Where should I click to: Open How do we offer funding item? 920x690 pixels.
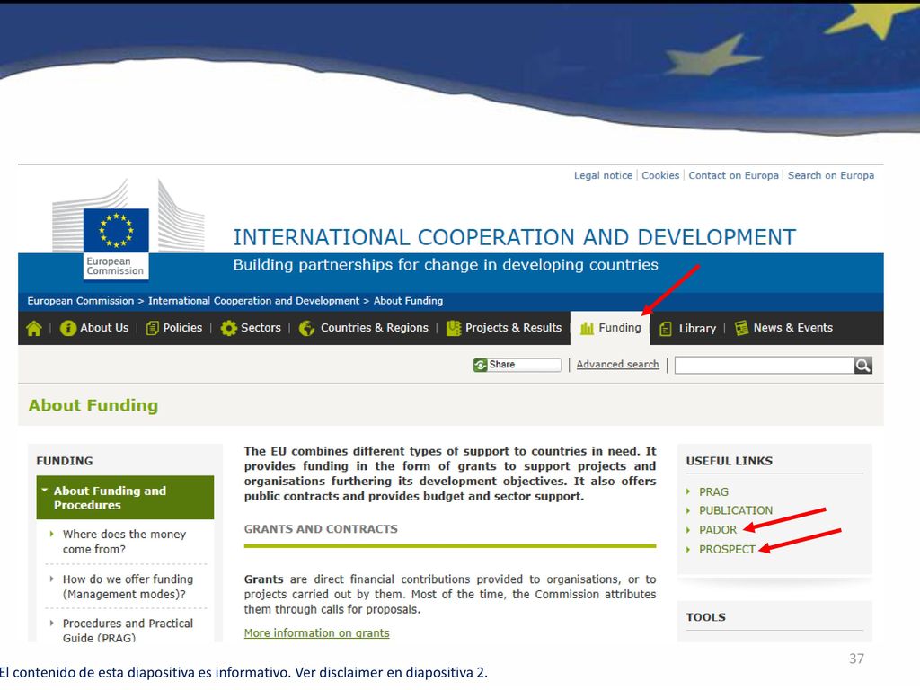pyautogui.click(x=128, y=587)
